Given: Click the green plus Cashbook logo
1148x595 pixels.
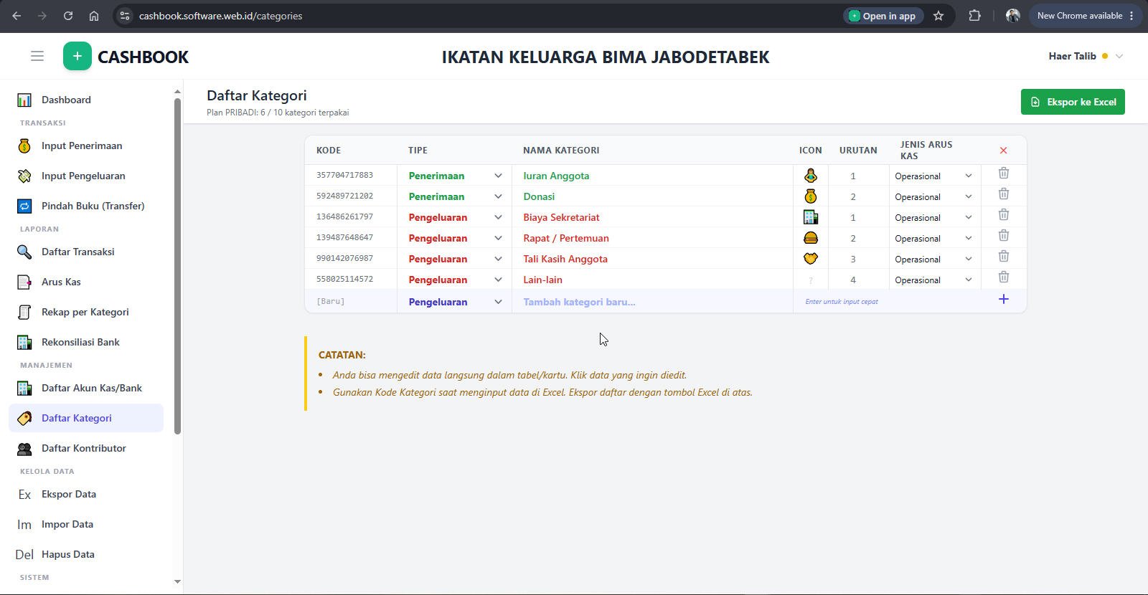Looking at the screenshot, I should point(77,56).
